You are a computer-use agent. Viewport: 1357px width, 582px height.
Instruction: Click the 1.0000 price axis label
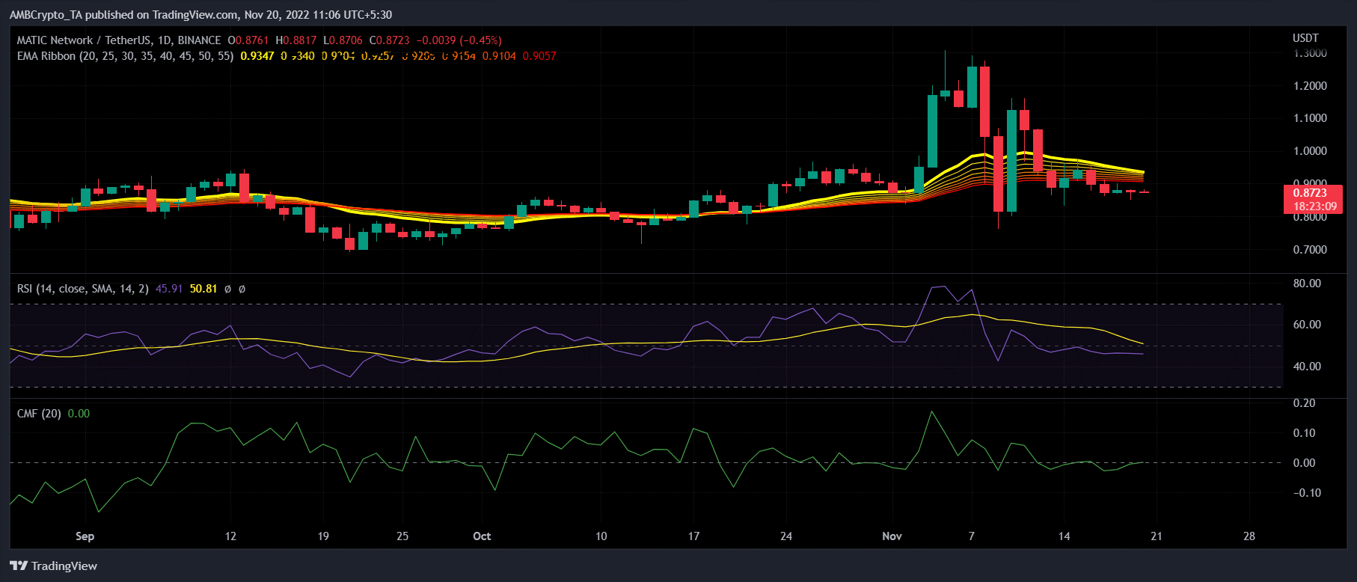click(1310, 151)
